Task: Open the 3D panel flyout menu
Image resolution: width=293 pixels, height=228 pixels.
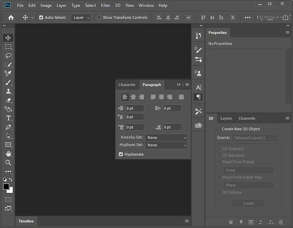Action: [x=287, y=118]
